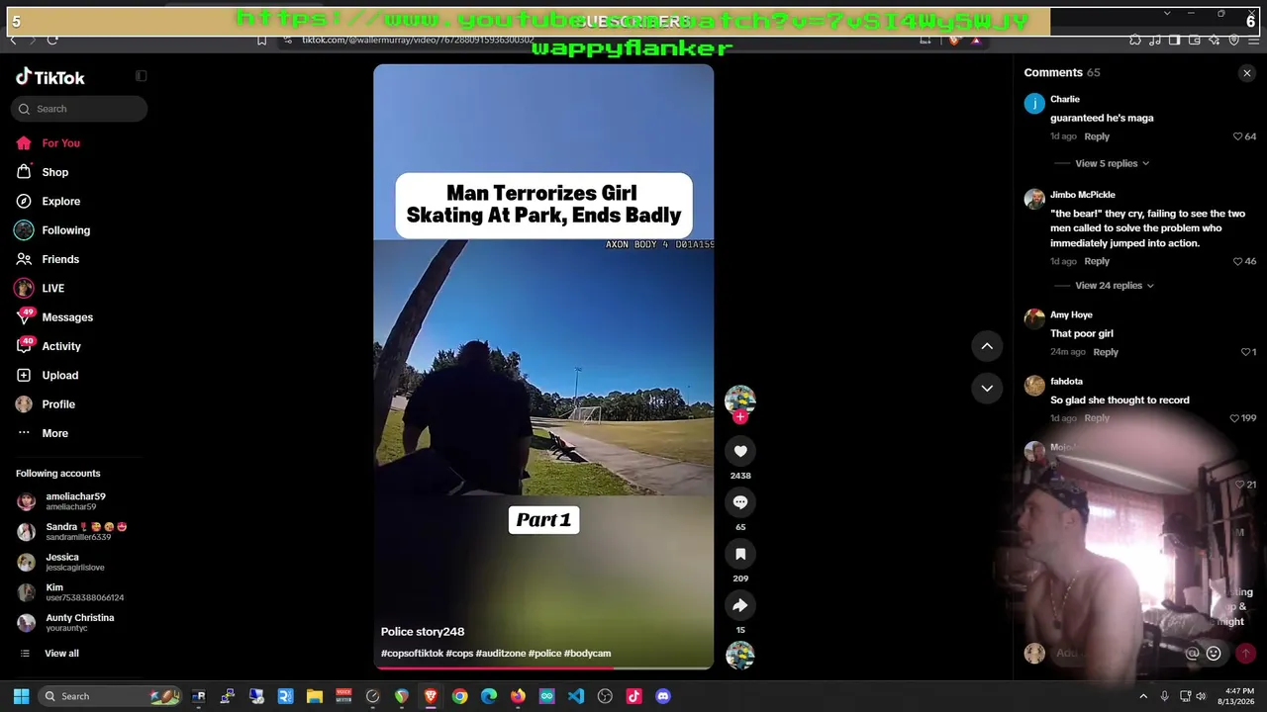
Task: Launch Brave browser from the taskbar
Action: pyautogui.click(x=431, y=696)
